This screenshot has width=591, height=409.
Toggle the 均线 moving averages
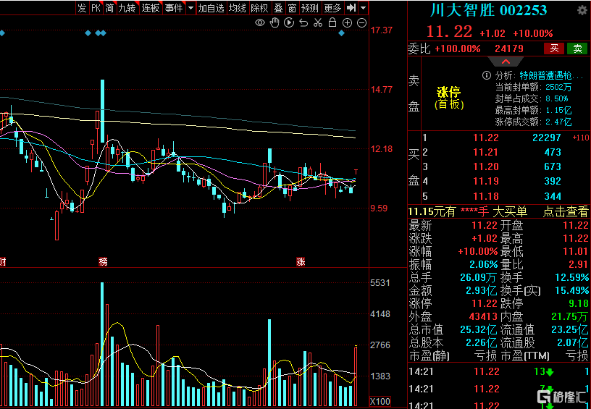(238, 8)
